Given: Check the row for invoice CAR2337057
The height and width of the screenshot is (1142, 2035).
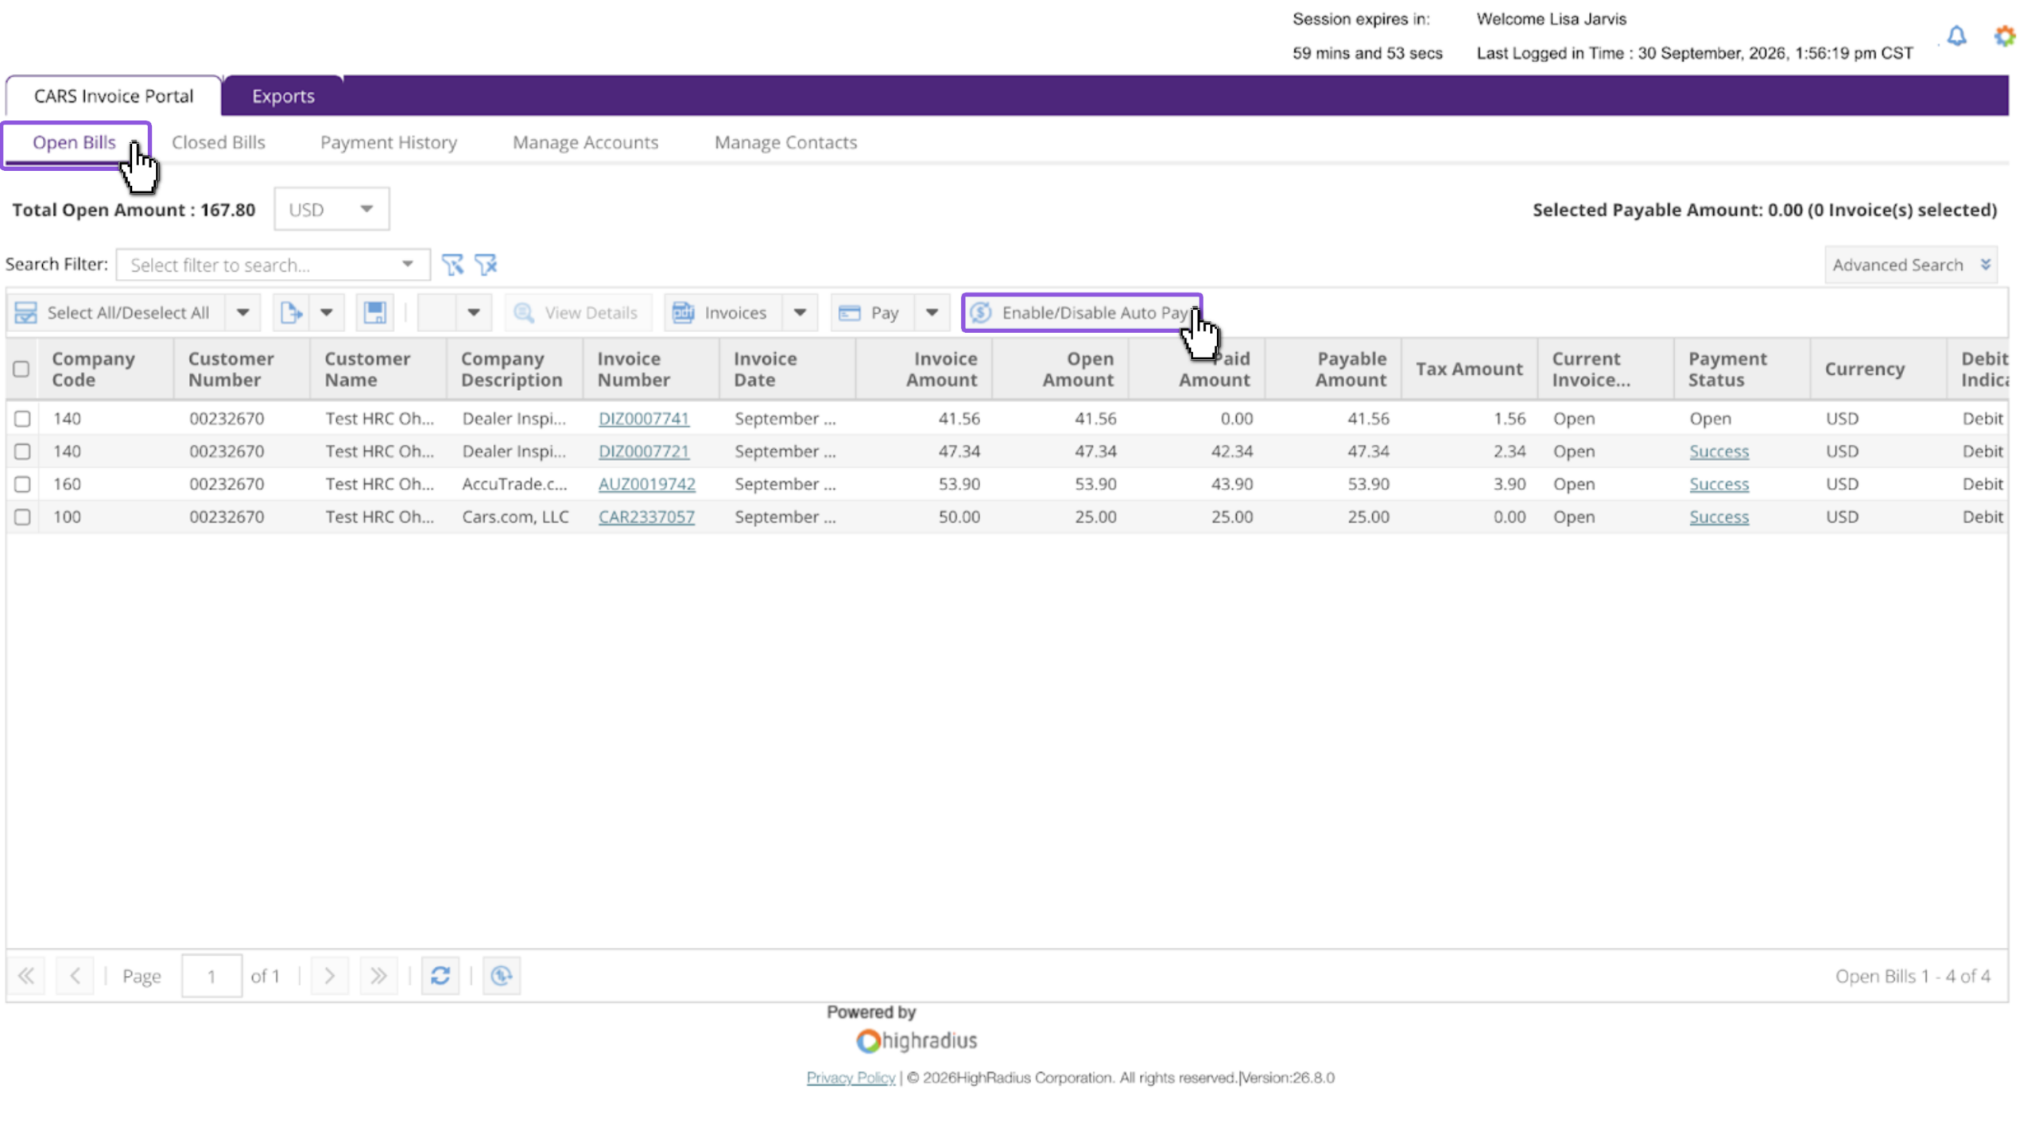Looking at the screenshot, I should 22,517.
